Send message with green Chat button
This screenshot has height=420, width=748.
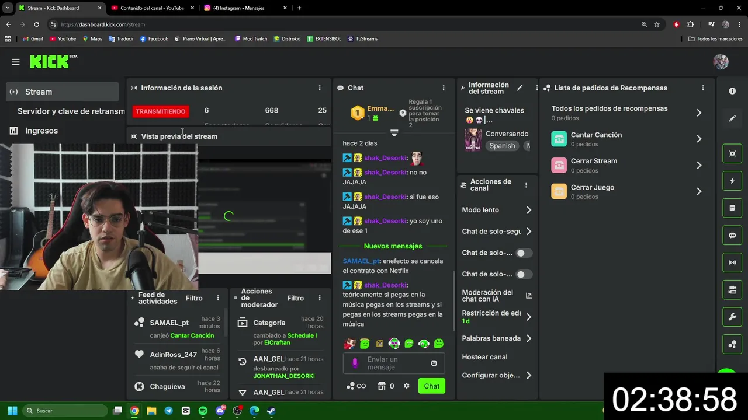tap(432, 386)
